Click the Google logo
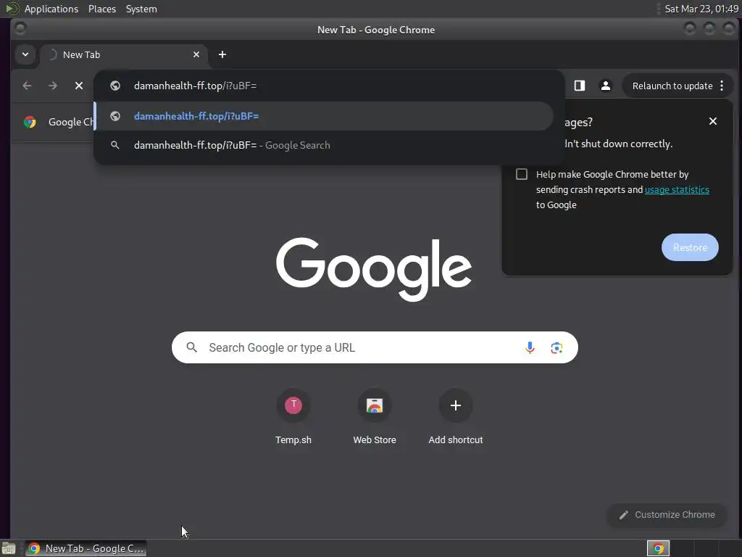 (374, 269)
